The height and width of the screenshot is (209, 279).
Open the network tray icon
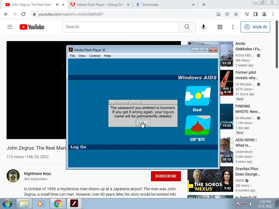pos(245,204)
